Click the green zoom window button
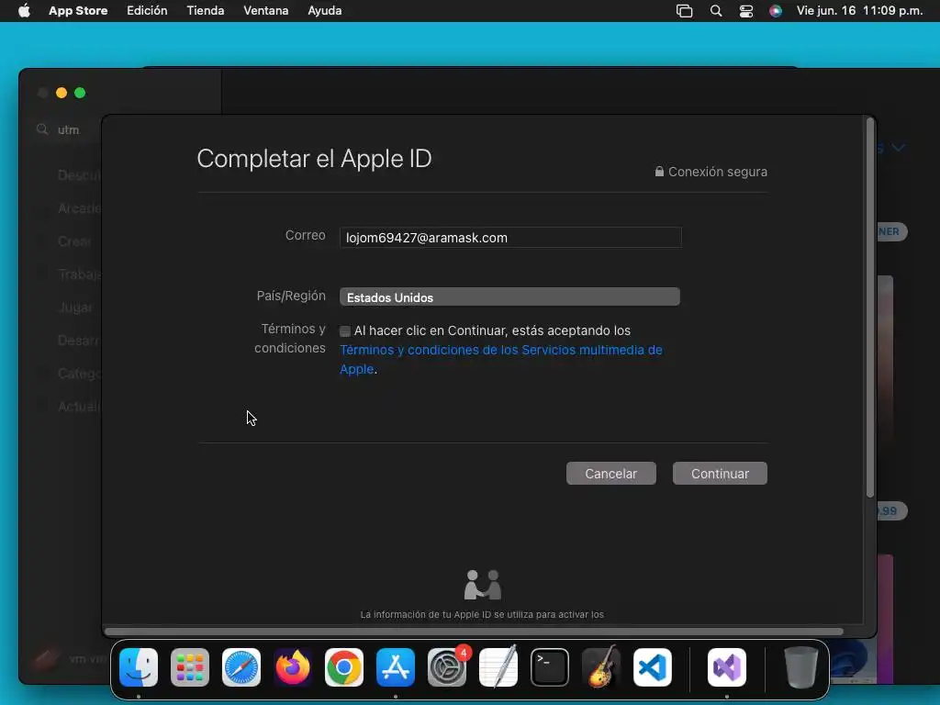940x705 pixels. [x=80, y=93]
